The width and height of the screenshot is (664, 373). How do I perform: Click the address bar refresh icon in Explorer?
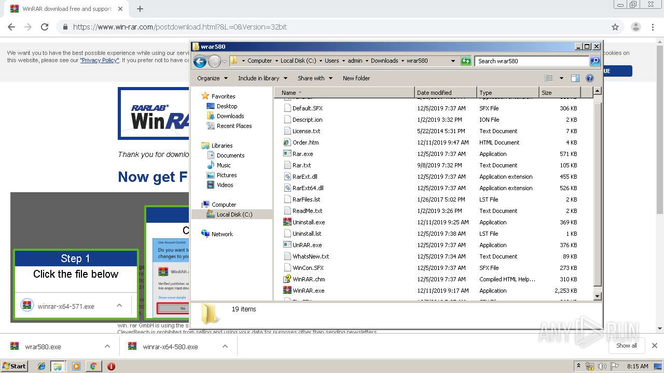[466, 61]
